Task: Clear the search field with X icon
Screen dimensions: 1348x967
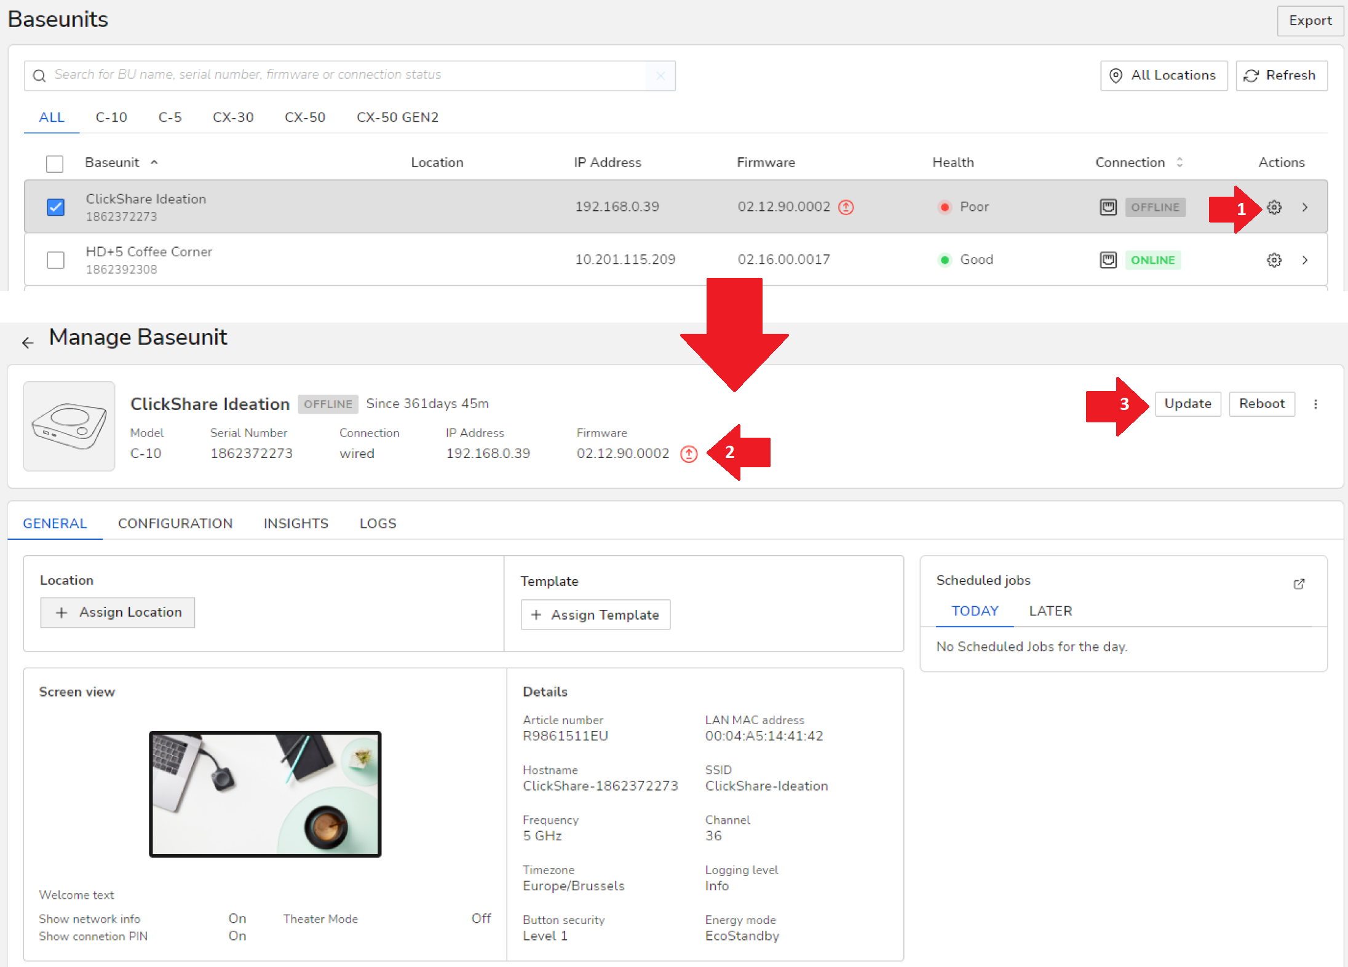Action: coord(660,76)
